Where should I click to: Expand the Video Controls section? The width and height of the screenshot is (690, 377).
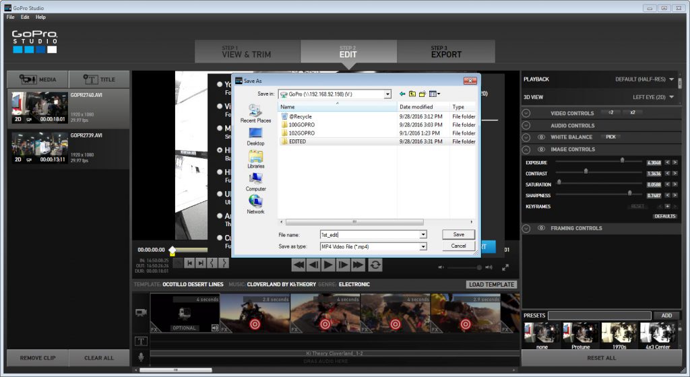(527, 113)
